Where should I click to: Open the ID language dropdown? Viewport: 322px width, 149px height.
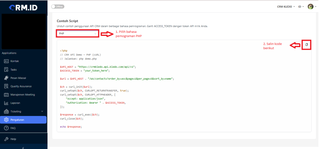301,7
